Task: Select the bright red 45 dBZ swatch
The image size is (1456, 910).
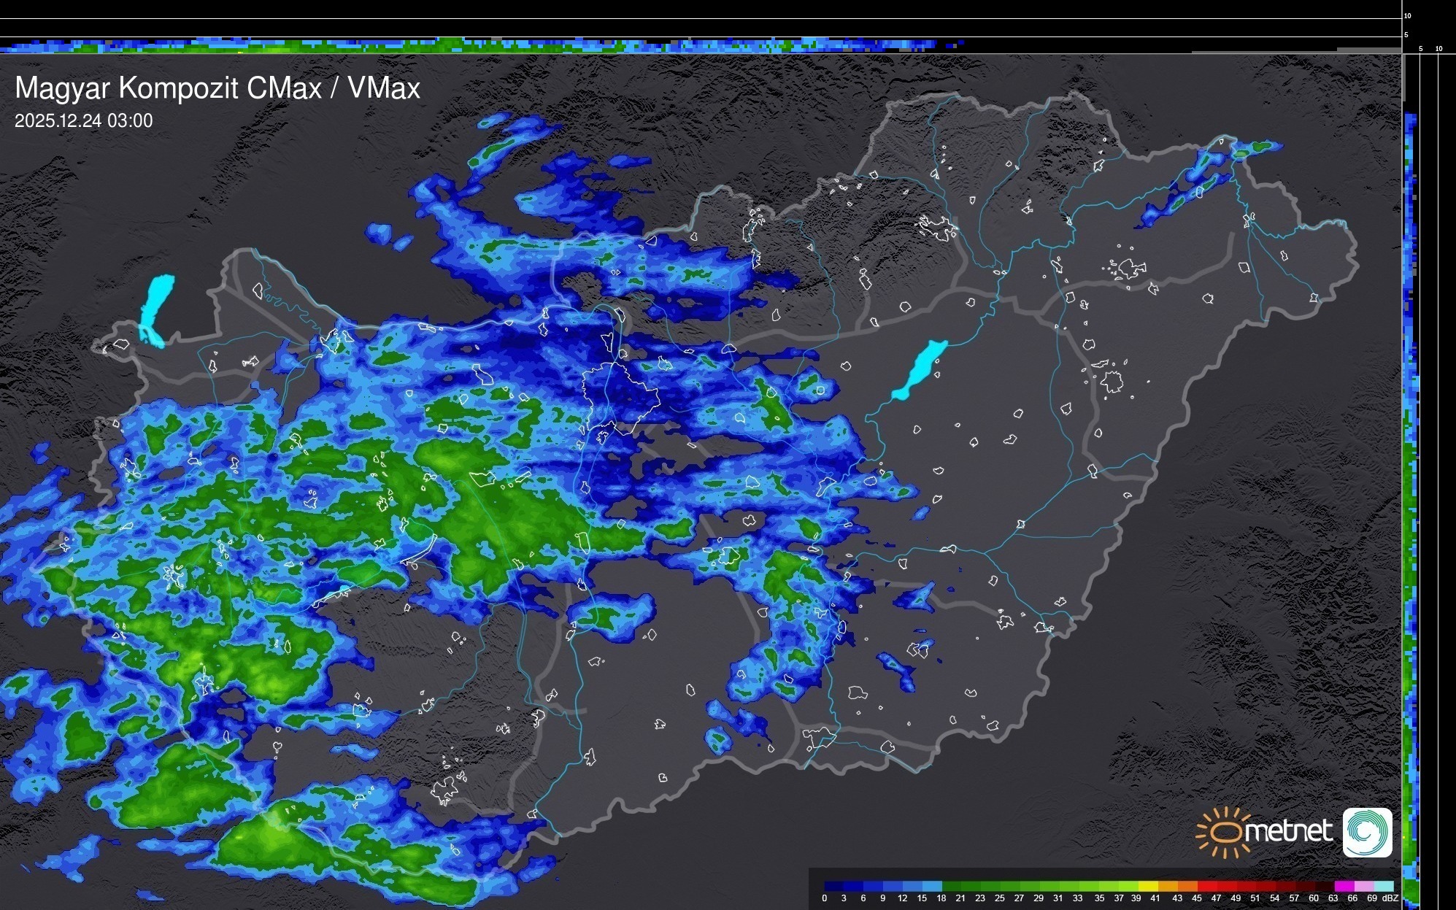Action: coord(1208,887)
